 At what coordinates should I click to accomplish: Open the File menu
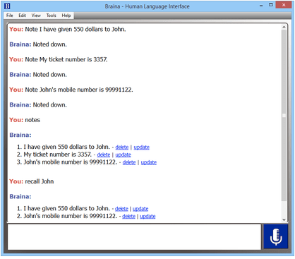(x=10, y=16)
